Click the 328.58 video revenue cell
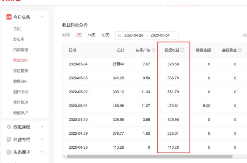247x163 pixels. 173,64
